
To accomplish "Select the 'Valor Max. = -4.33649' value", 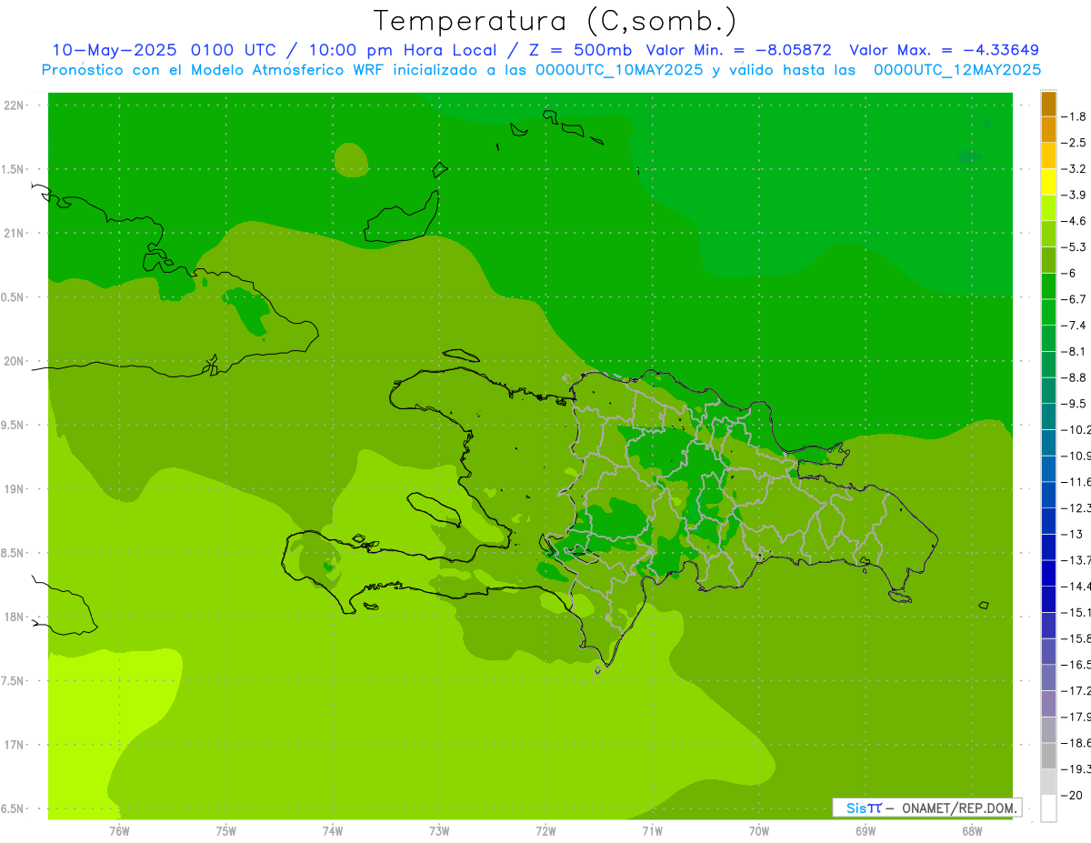I will 944,50.
